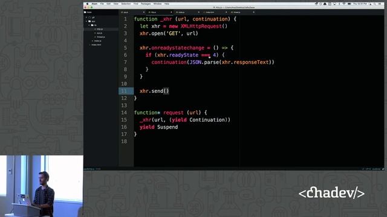The width and height of the screenshot is (387, 217).
Task: Open the Packages menu
Action: [x=146, y=4]
